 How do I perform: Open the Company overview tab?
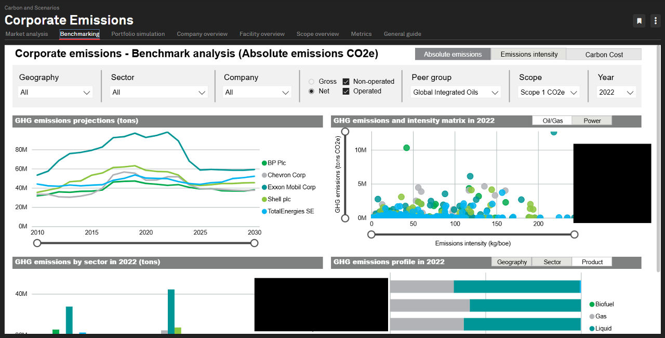202,34
